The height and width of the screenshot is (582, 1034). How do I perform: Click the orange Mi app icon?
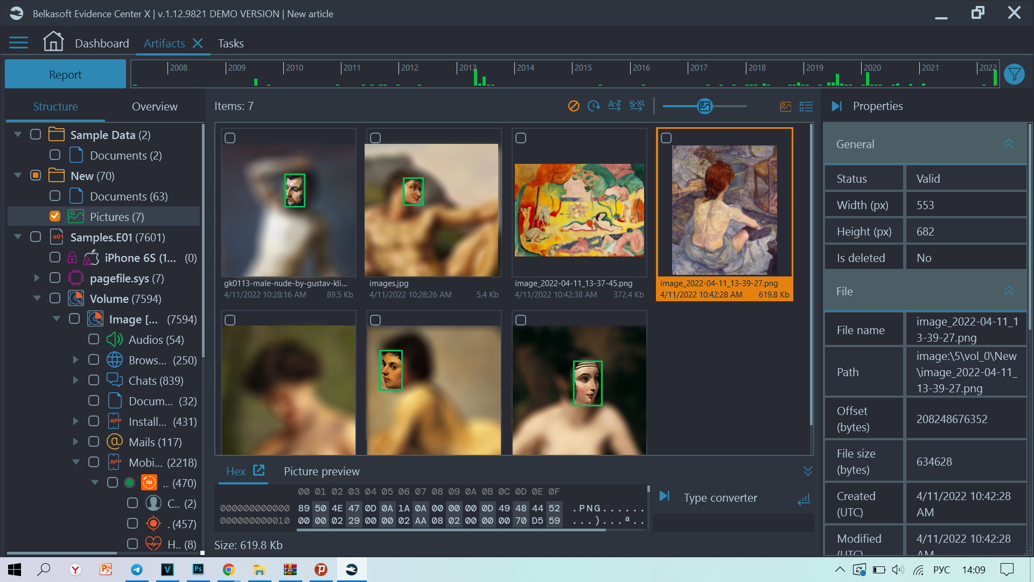point(149,482)
